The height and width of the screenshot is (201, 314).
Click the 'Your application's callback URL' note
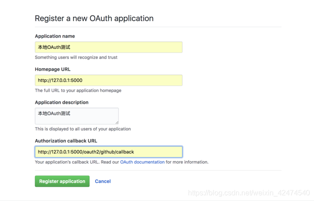pos(67,162)
